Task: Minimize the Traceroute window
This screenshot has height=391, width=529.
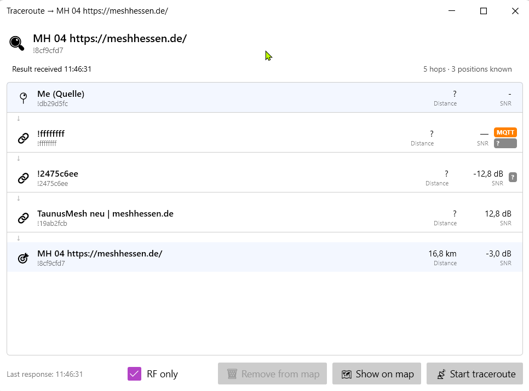Action: pyautogui.click(x=452, y=11)
